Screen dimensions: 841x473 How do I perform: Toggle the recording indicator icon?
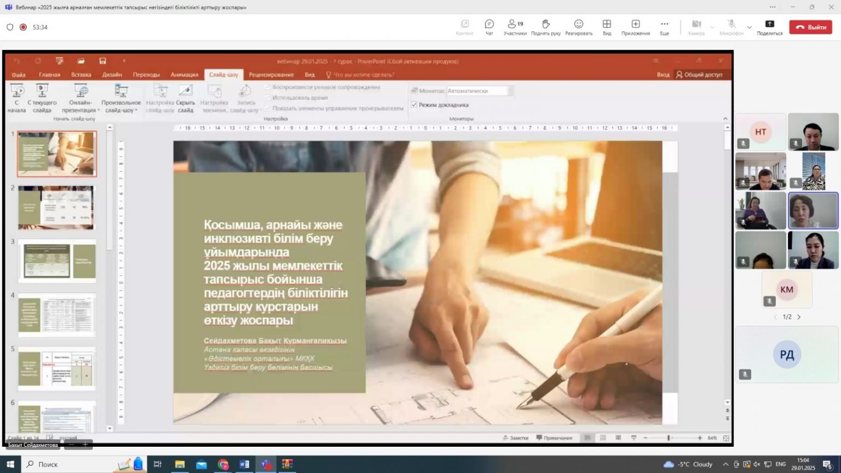click(23, 27)
